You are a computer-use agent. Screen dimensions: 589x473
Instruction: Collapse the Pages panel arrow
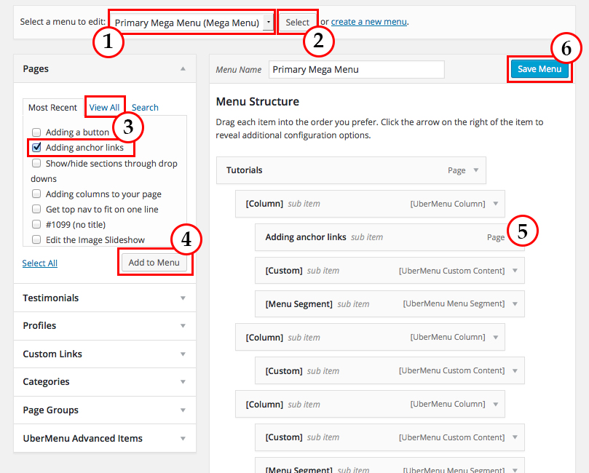point(183,69)
